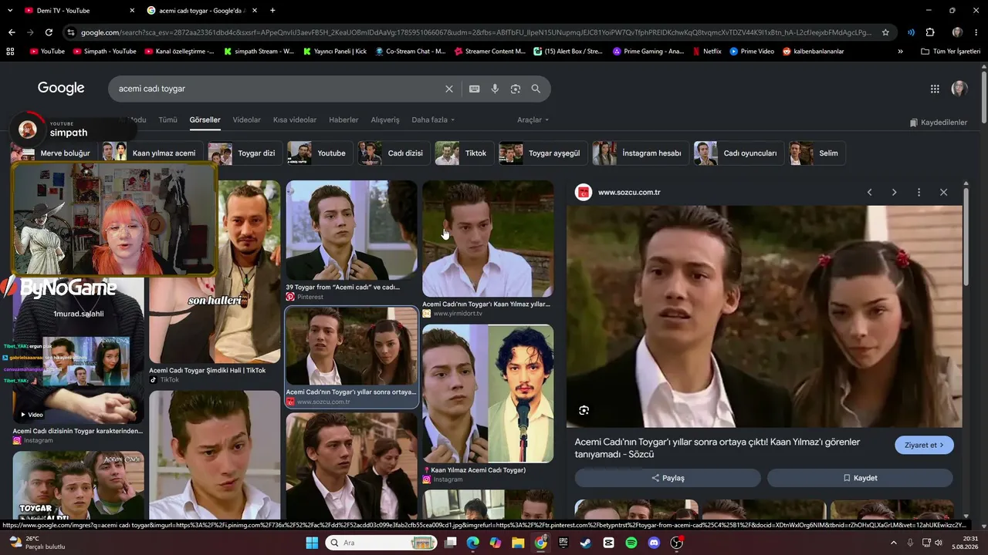Go back to the previous page
The width and height of the screenshot is (988, 555).
pos(12,32)
